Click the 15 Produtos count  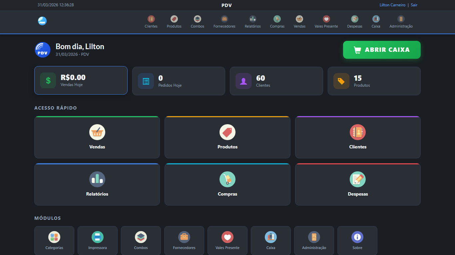point(358,78)
